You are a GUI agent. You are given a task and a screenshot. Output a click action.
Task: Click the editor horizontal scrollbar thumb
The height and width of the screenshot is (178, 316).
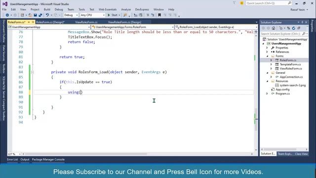[x=86, y=154]
